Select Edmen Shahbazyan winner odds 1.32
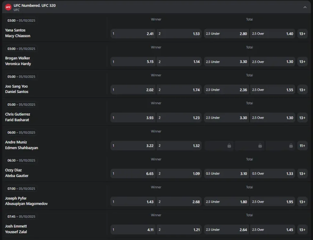 [x=179, y=146]
